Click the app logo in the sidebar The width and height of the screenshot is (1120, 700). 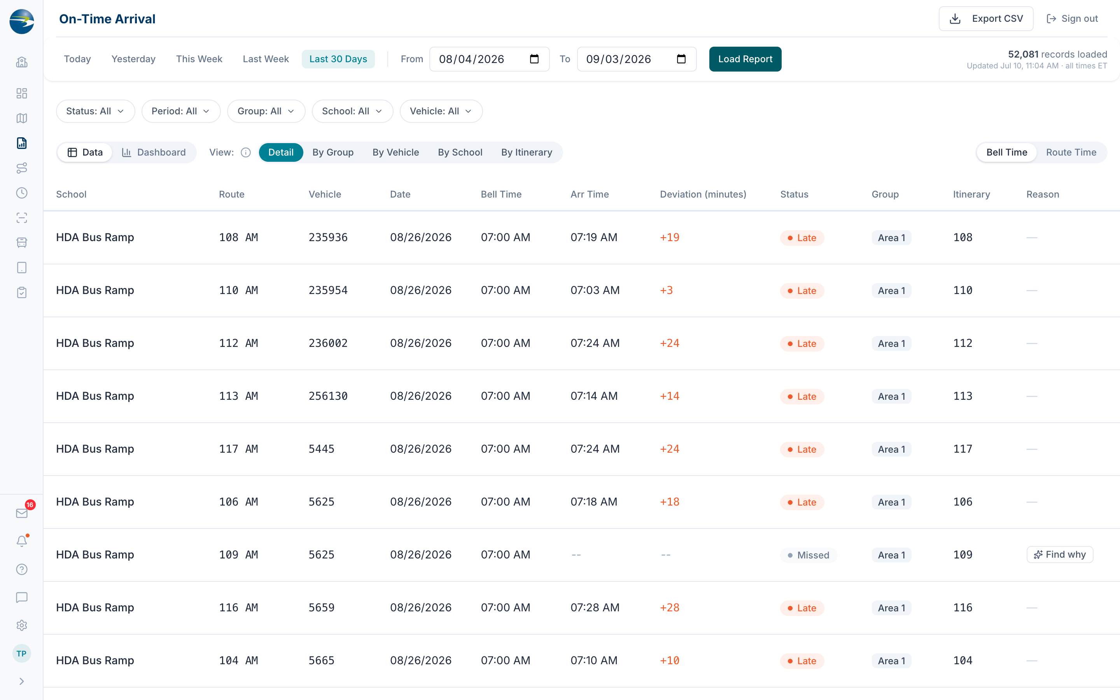(x=22, y=21)
